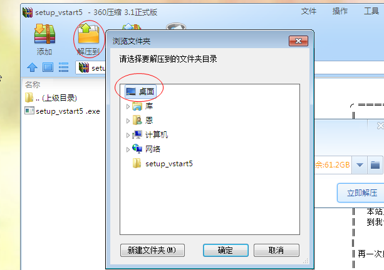Go up one level with blue arrow
The height and width of the screenshot is (270, 384).
coord(32,67)
